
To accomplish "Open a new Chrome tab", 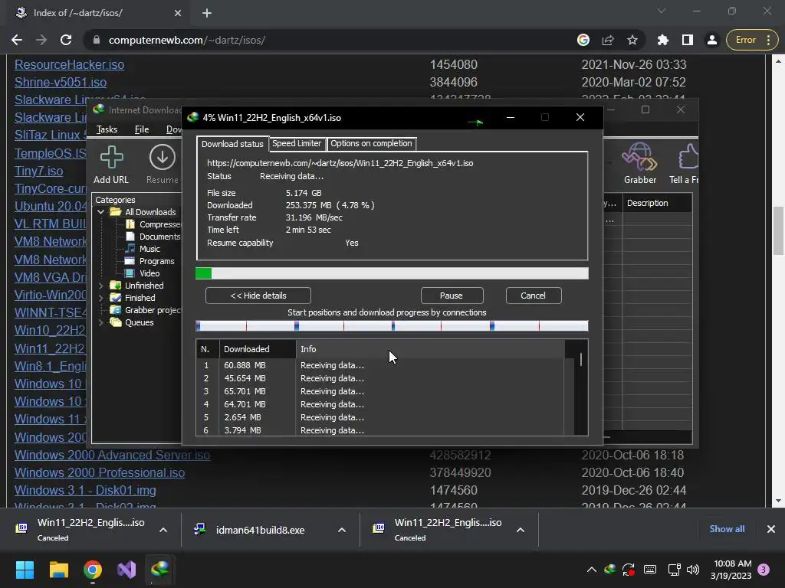I will (207, 13).
